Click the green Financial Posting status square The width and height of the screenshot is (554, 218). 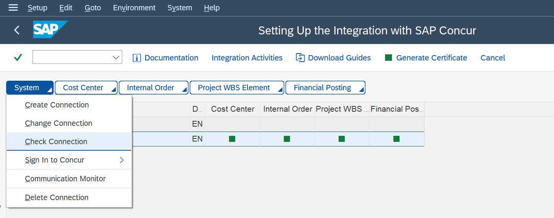(x=397, y=139)
